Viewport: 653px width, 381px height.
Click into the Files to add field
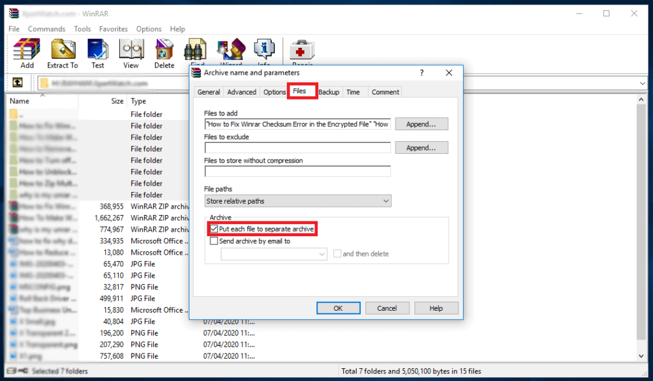pos(297,124)
